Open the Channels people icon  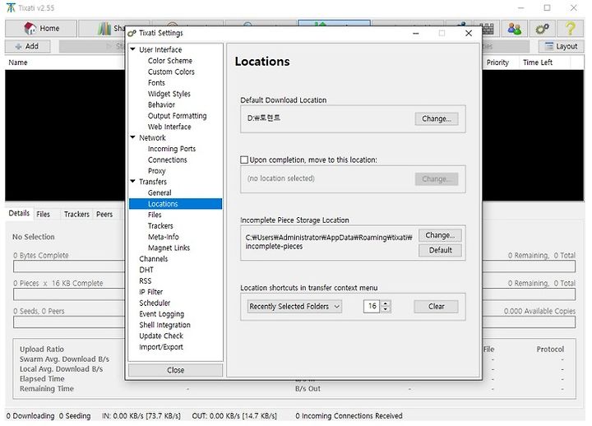tap(515, 28)
